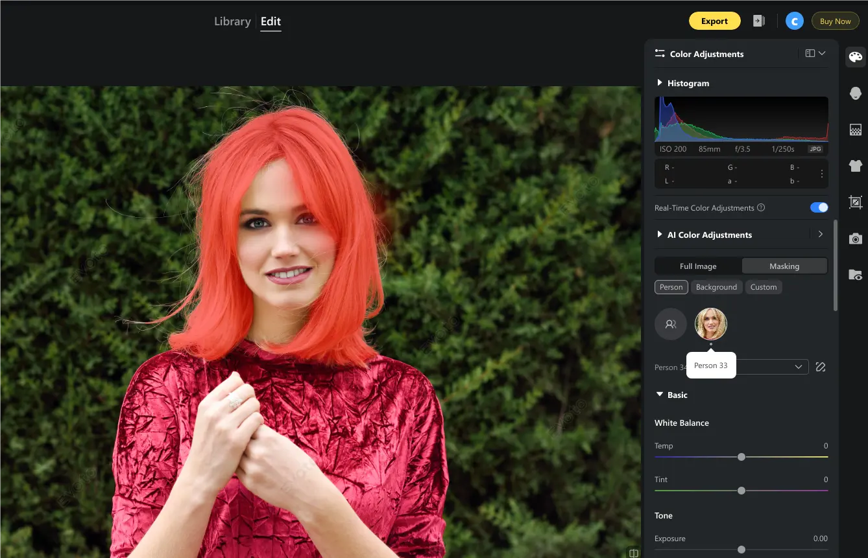The image size is (868, 558).
Task: Open the portrait retouch head icon
Action: pyautogui.click(x=856, y=93)
